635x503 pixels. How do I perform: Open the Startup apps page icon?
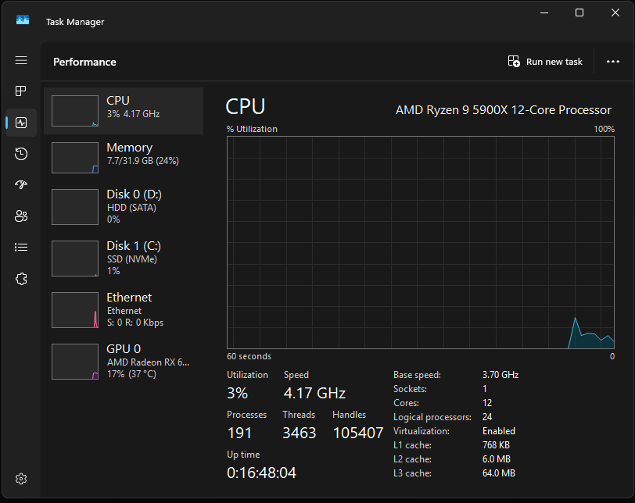[x=21, y=185]
